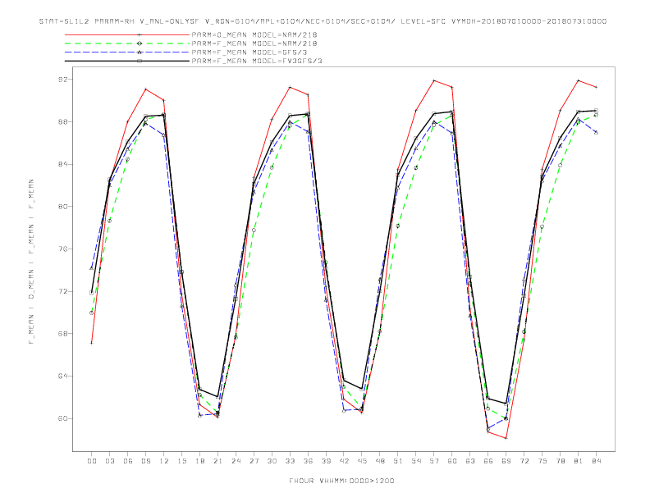Click the red line's starting point at hour 00
This screenshot has height=502, width=650.
92,343
